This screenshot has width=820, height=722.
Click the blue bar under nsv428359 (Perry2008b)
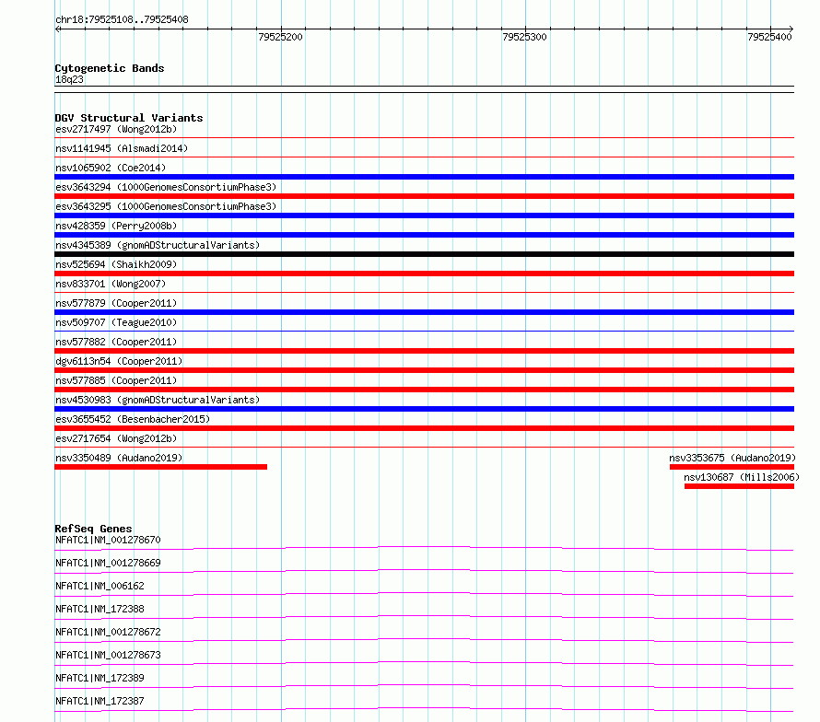click(x=424, y=235)
